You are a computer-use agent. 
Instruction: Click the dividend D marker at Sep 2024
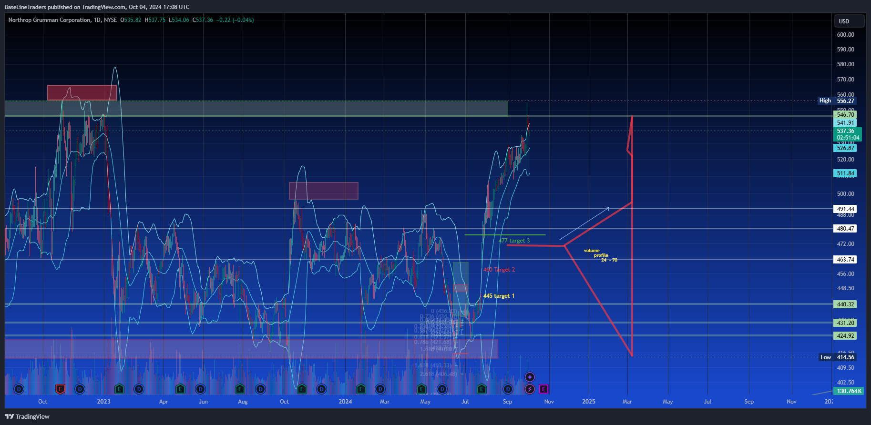click(x=508, y=389)
